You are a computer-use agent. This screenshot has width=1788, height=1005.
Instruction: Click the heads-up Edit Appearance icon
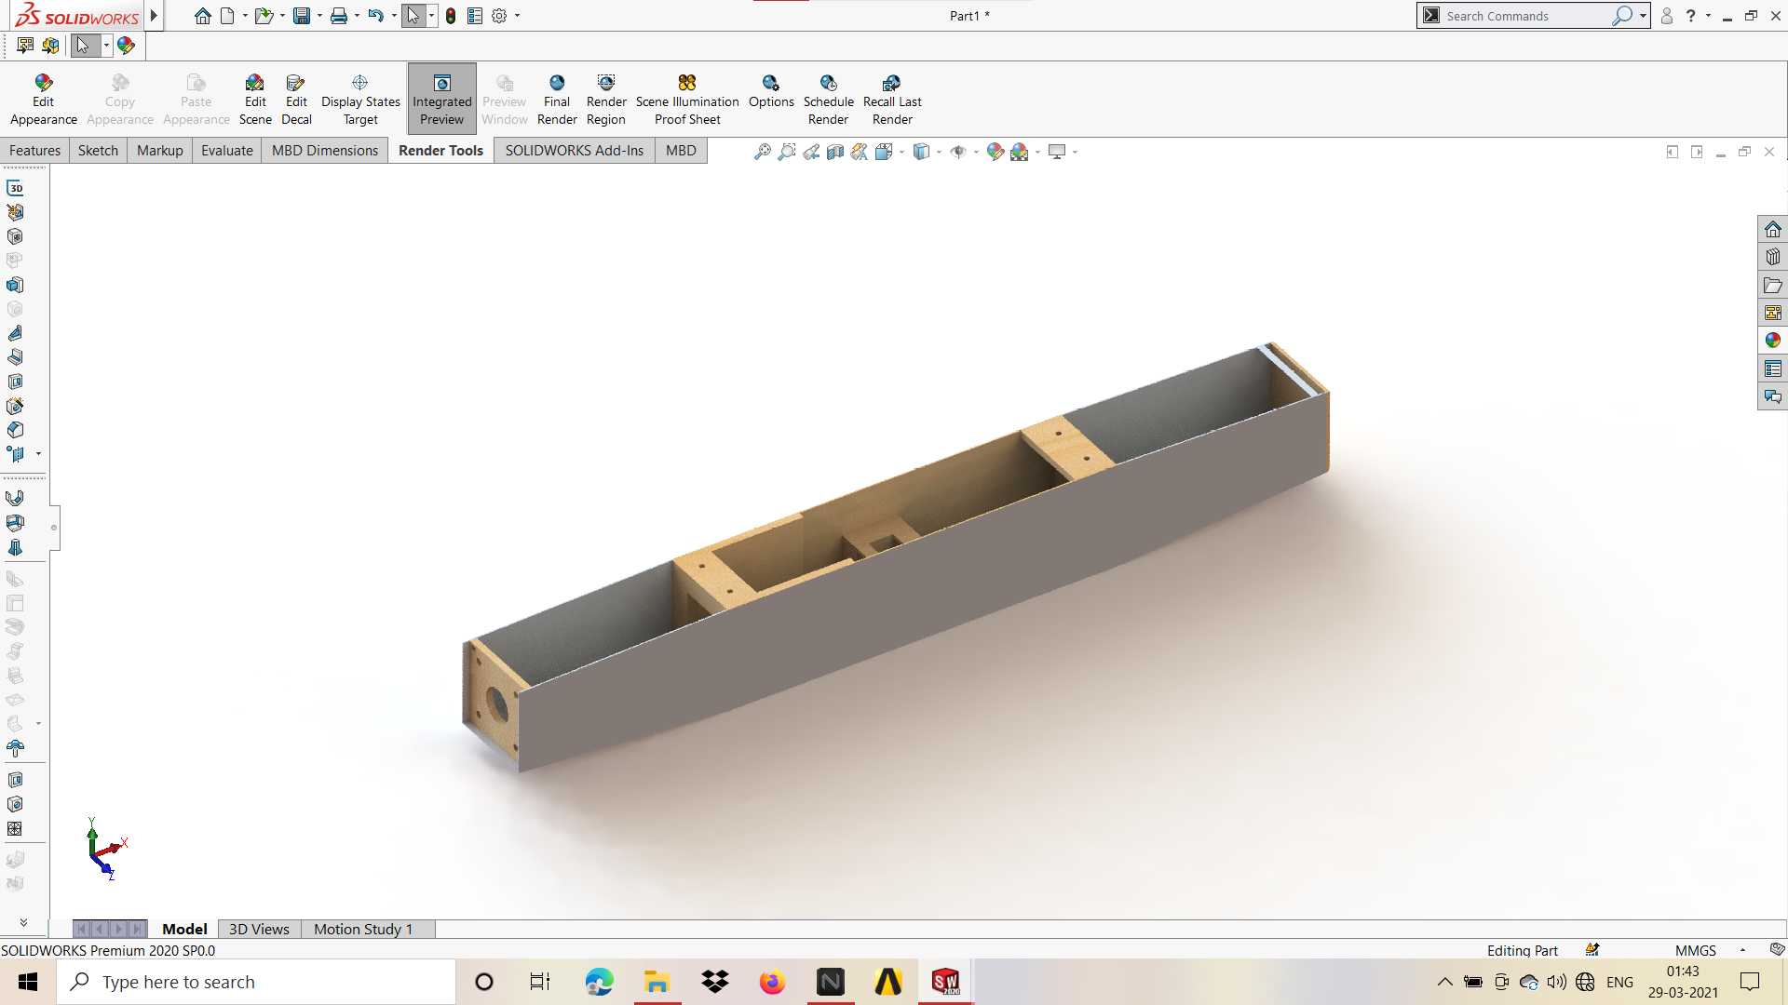pyautogui.click(x=996, y=152)
